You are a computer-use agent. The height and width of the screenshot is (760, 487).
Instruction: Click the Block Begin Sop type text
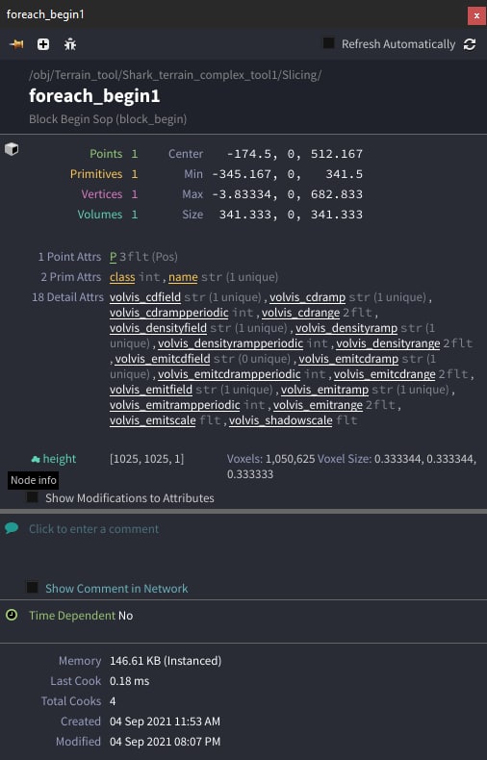point(108,119)
